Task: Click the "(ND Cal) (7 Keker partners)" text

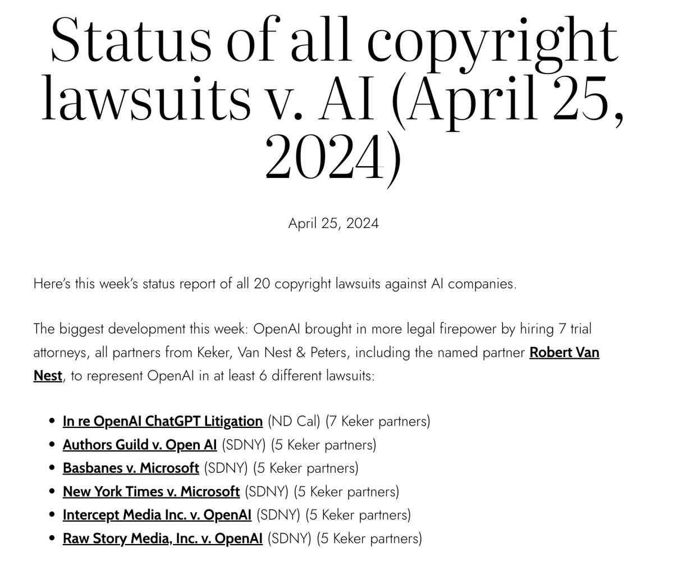Action: click(349, 421)
